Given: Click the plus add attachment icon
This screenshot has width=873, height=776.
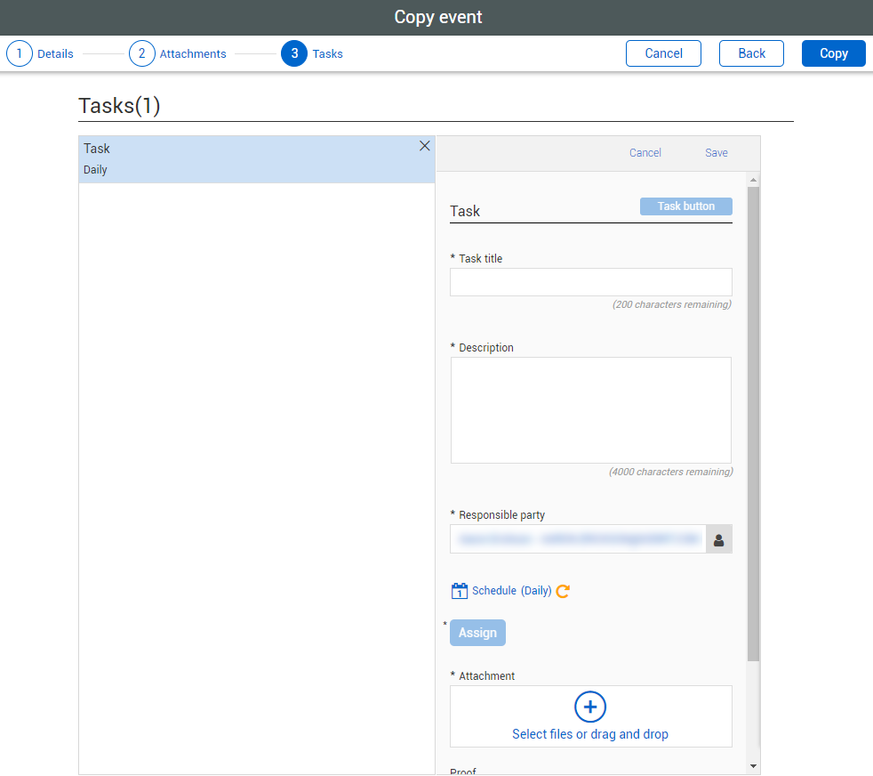Looking at the screenshot, I should [590, 707].
